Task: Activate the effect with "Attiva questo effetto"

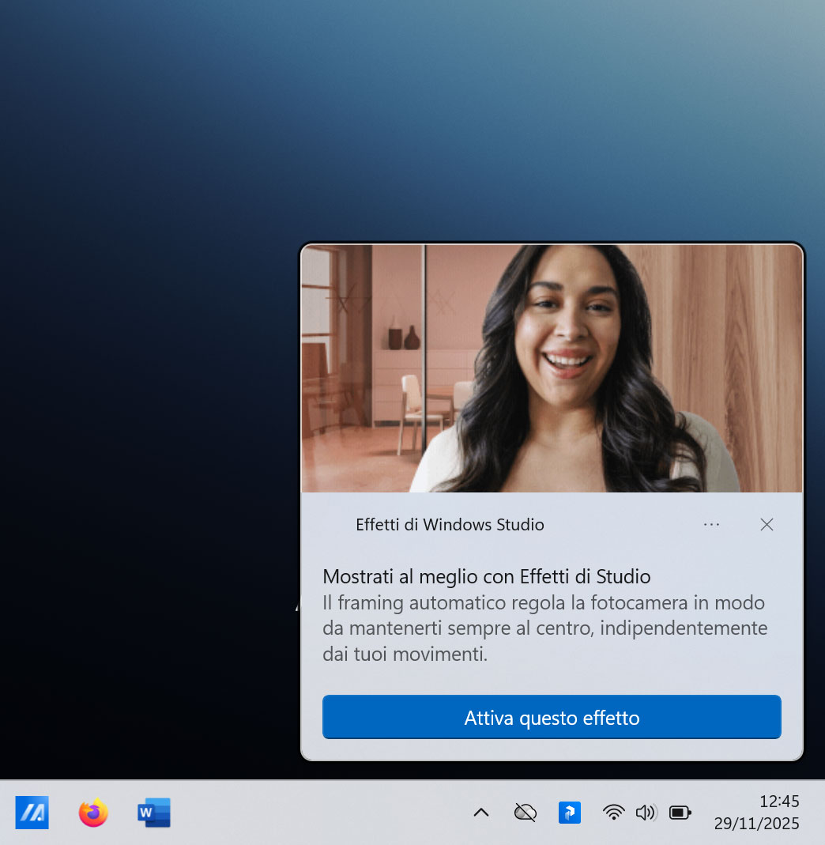Action: [552, 717]
